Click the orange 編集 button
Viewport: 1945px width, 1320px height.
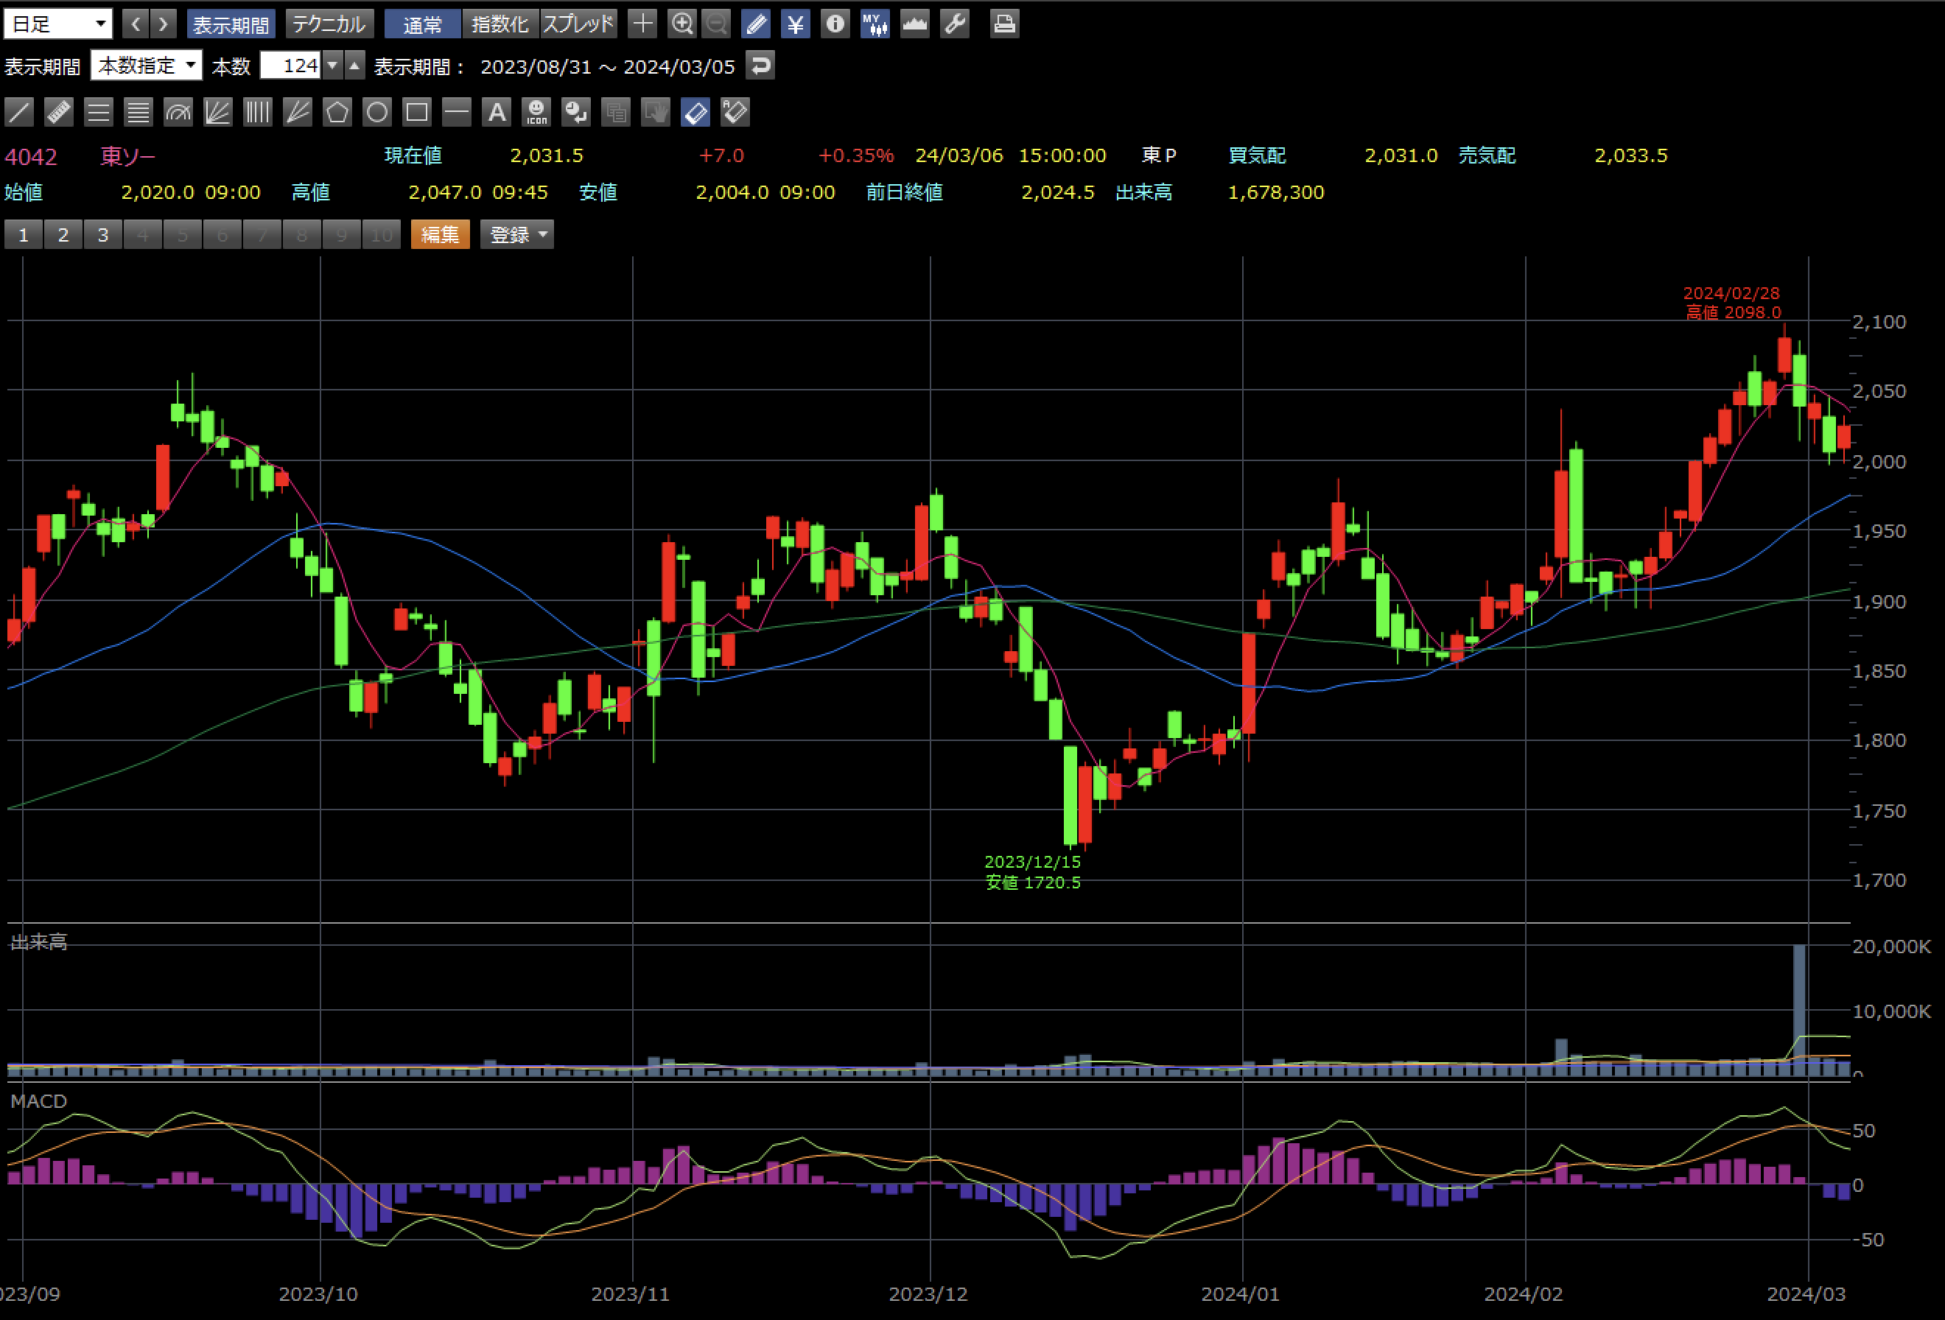coord(439,235)
